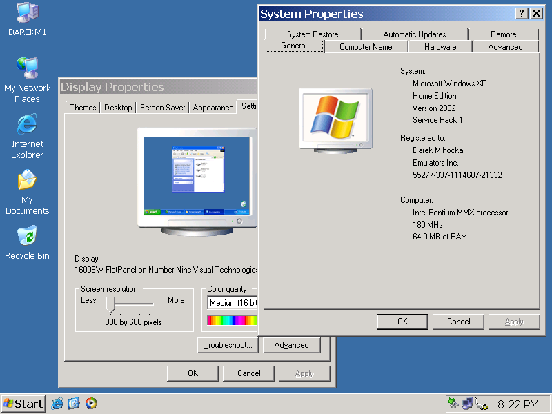
Task: Click the 'Version 2002' text
Action: coord(434,108)
